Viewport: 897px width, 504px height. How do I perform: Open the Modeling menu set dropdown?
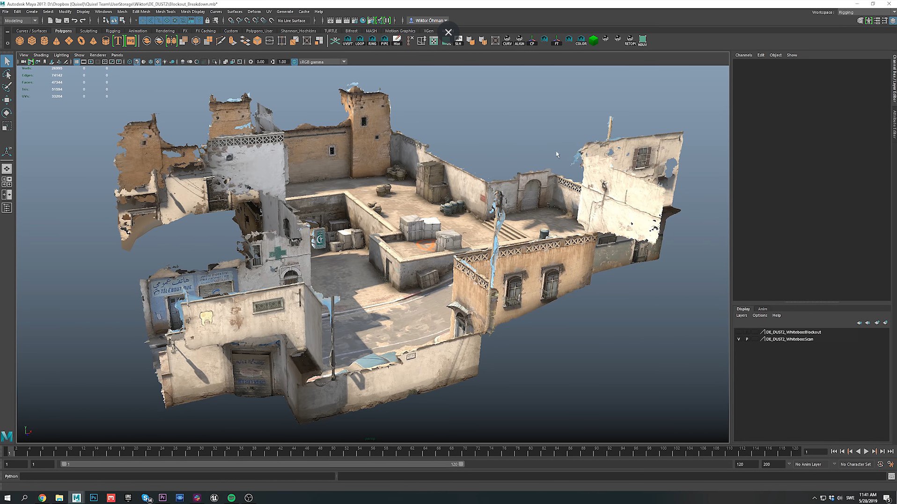(21, 21)
